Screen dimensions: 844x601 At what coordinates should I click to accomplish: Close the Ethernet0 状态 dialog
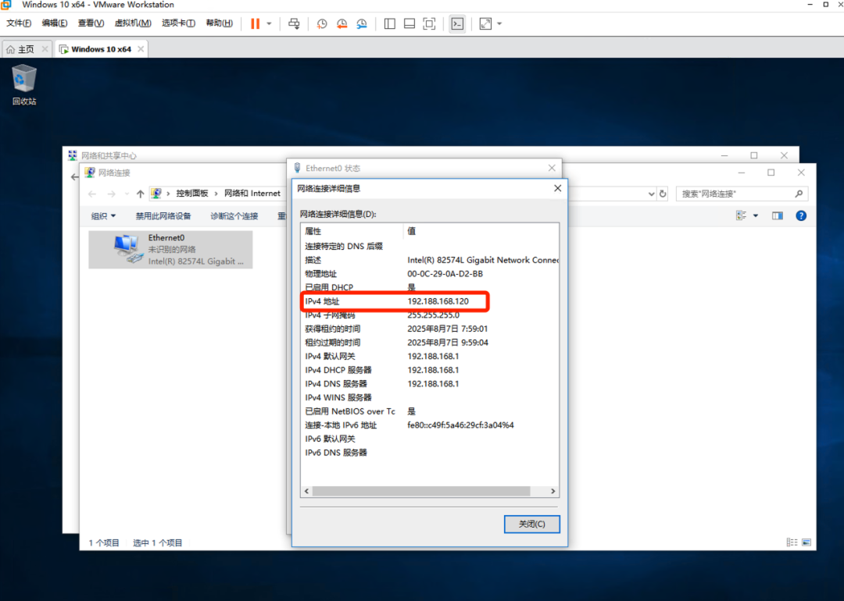coord(552,169)
